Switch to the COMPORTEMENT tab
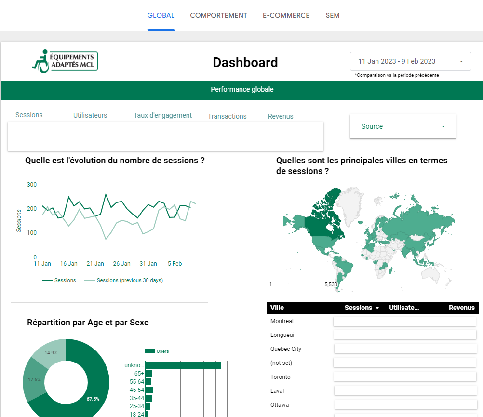Viewport: 483px width, 417px height. click(218, 15)
